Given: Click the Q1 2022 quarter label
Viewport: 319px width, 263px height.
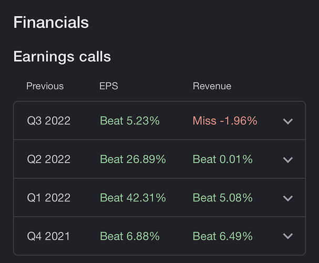Looking at the screenshot, I should point(49,198).
